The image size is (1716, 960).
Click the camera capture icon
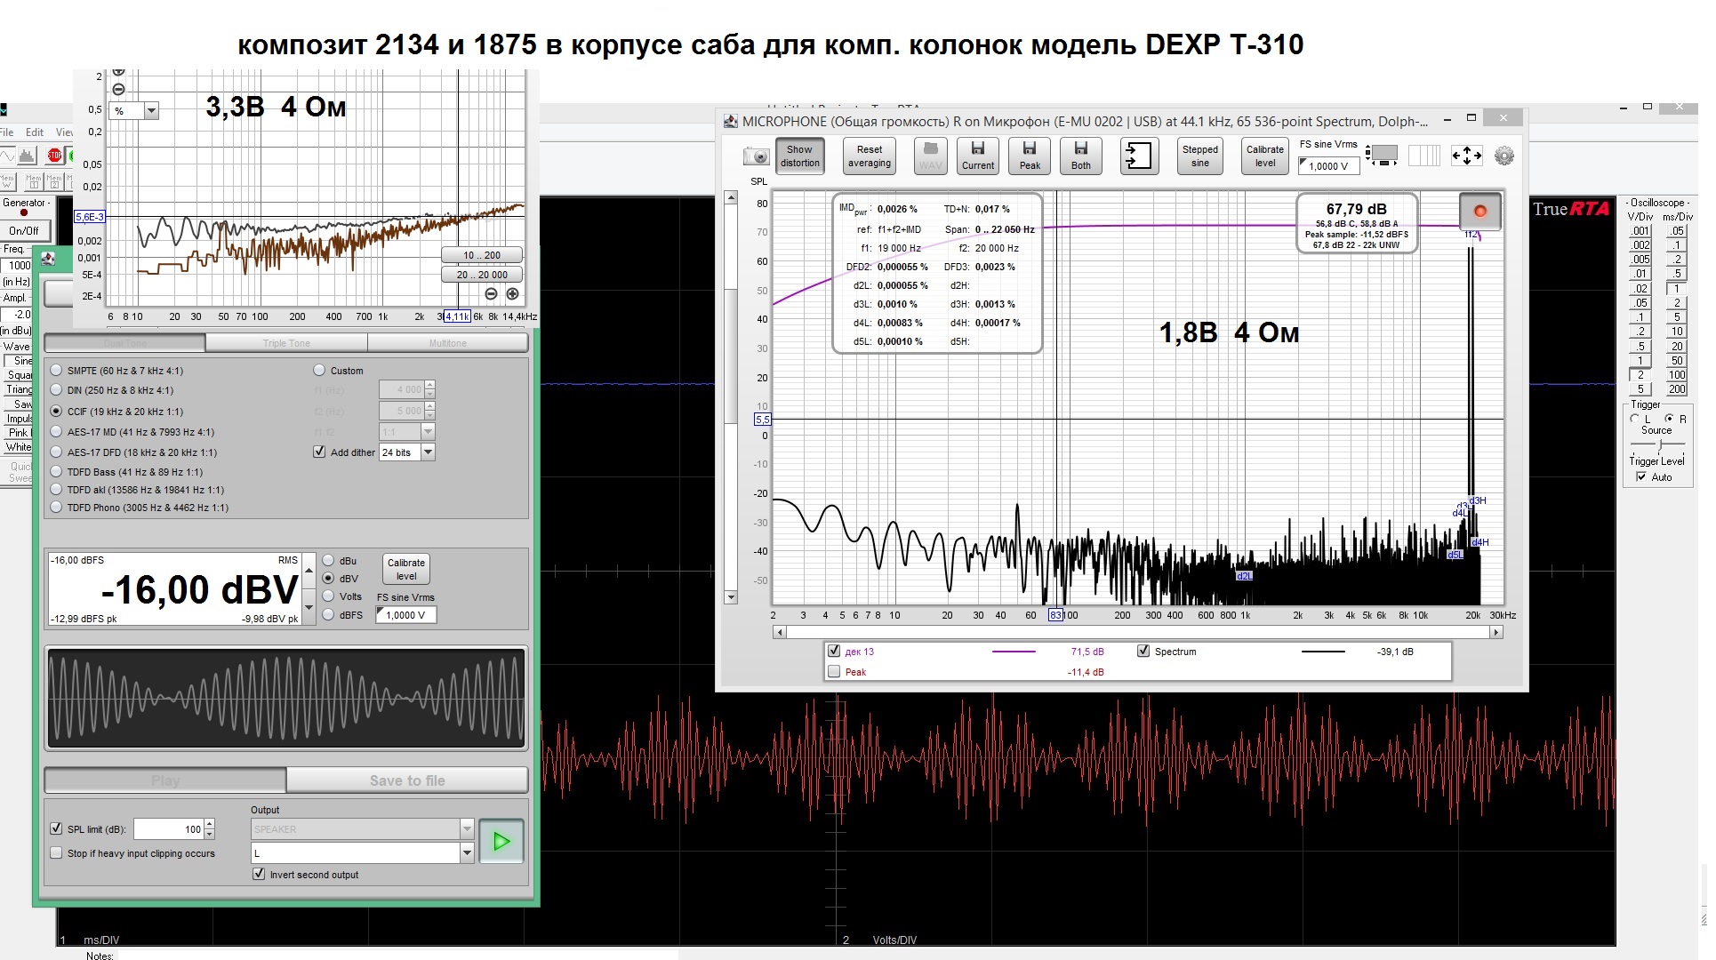click(x=756, y=156)
